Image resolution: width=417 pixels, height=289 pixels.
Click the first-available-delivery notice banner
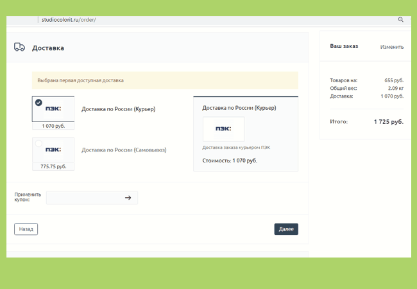165,80
